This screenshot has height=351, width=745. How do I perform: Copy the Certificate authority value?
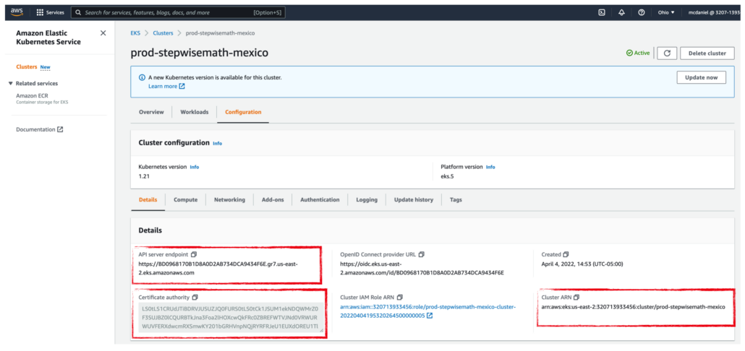[195, 298]
